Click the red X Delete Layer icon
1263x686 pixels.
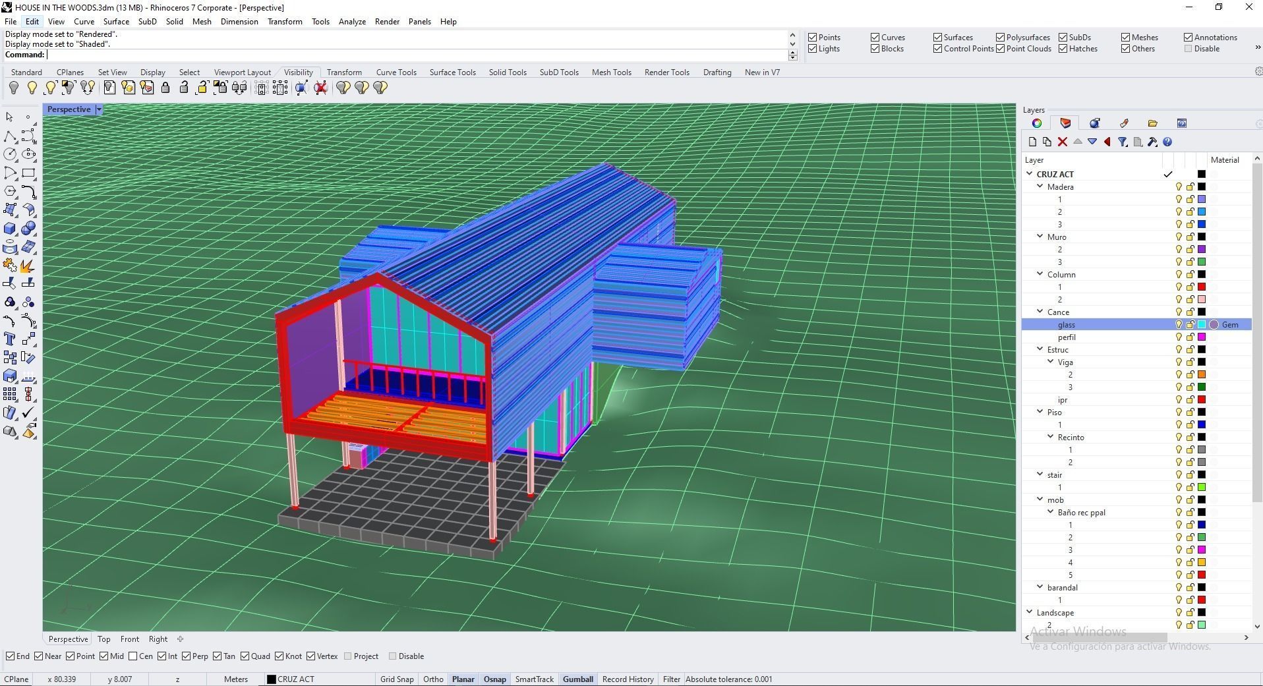point(1062,142)
